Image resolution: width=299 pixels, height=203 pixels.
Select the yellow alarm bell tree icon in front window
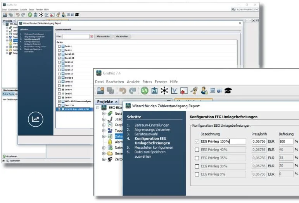(x=110, y=142)
